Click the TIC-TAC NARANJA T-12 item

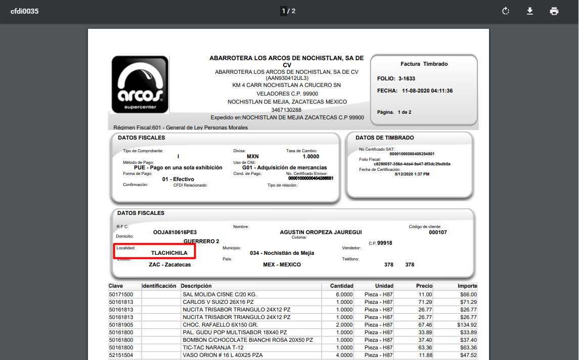[213, 347]
